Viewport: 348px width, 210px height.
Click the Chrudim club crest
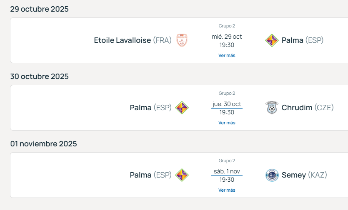[x=272, y=108]
